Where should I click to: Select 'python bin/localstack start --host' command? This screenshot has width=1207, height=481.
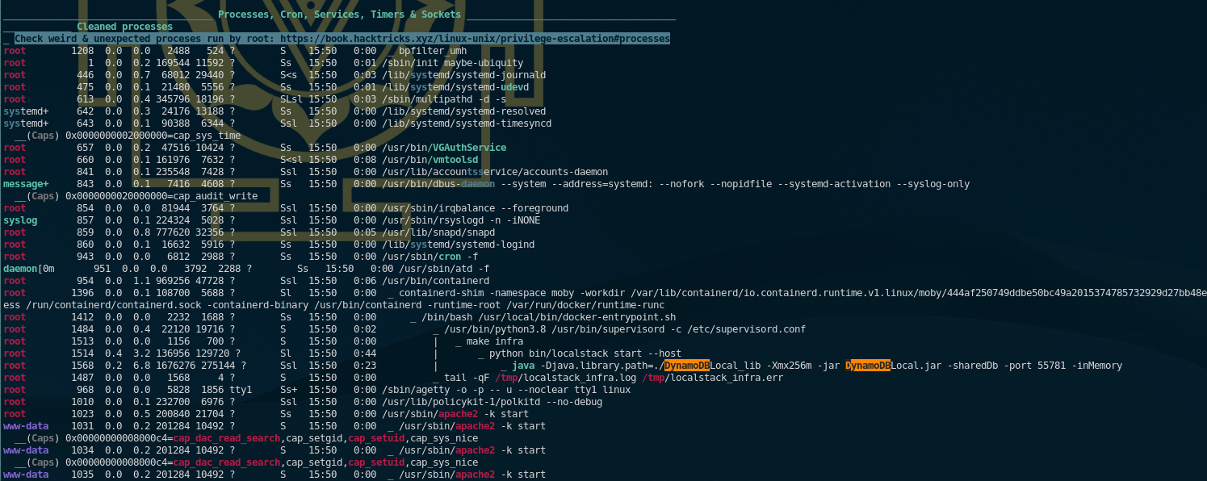(x=585, y=353)
